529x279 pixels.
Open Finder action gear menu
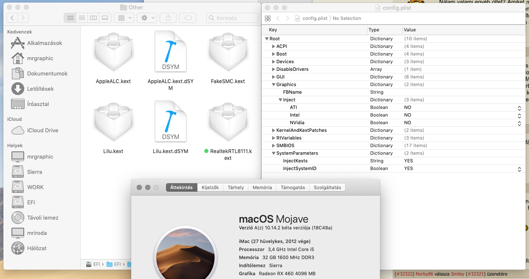coord(147,18)
